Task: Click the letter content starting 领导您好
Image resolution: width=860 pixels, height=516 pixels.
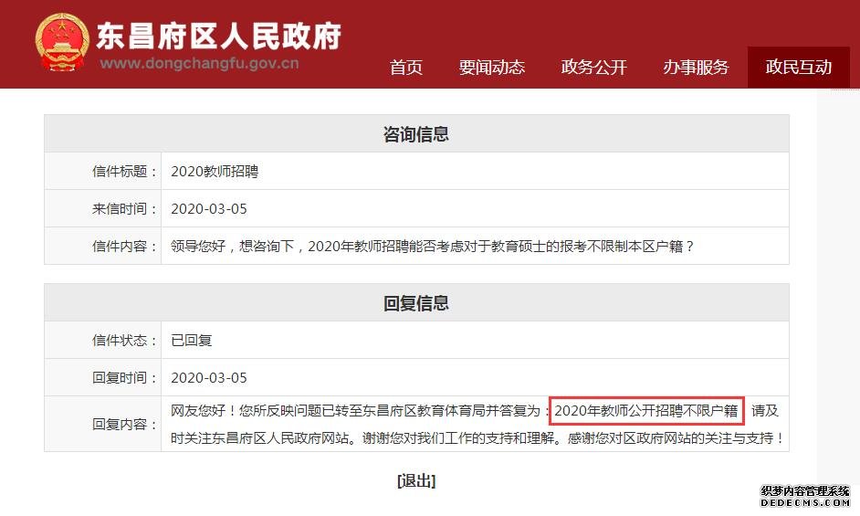Action: click(x=432, y=246)
